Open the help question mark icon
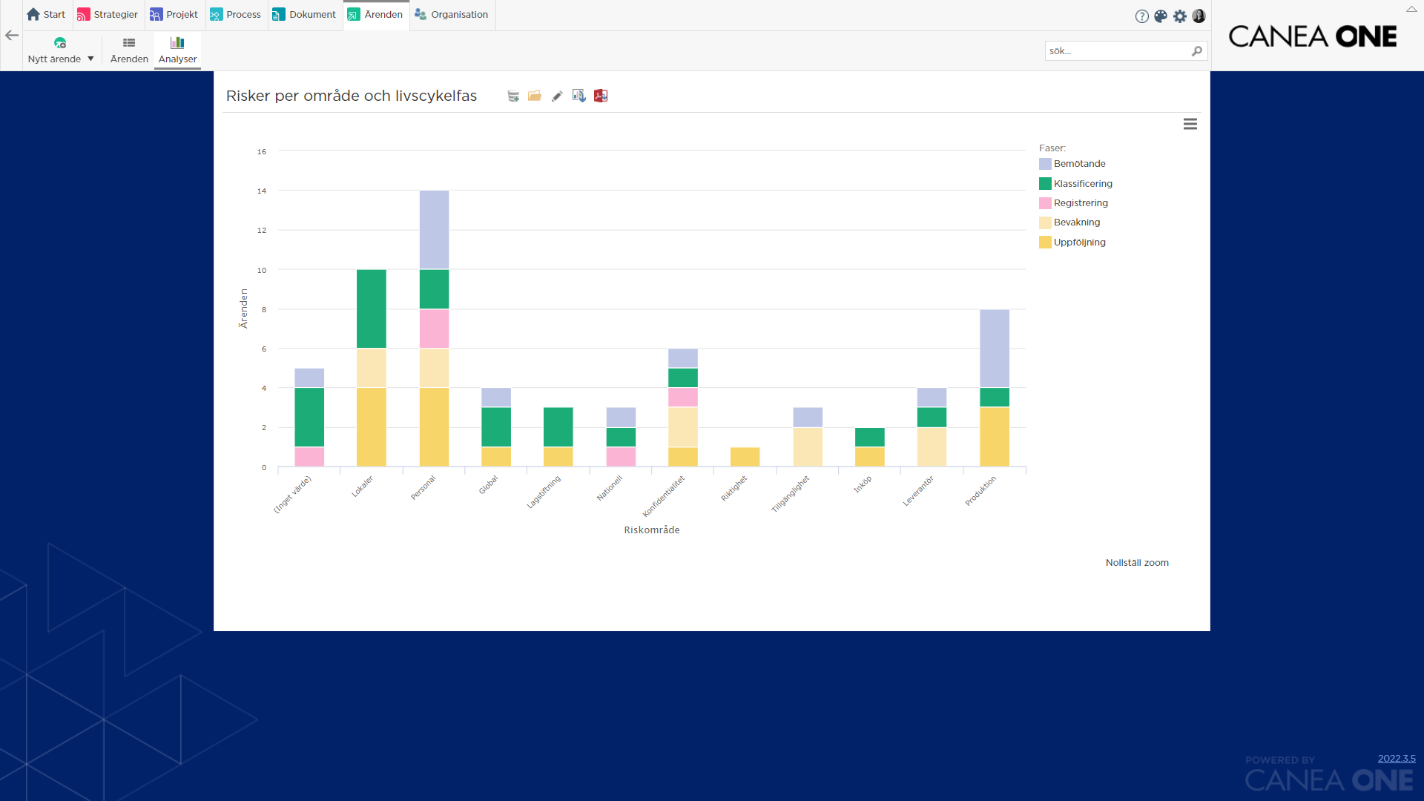1424x801 pixels. [x=1142, y=16]
